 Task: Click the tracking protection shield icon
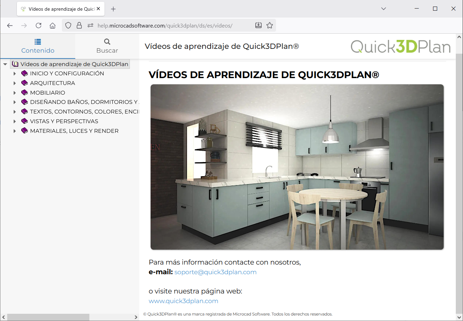point(68,25)
